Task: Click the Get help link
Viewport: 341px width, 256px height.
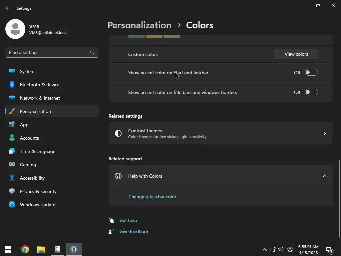Action: point(128,220)
